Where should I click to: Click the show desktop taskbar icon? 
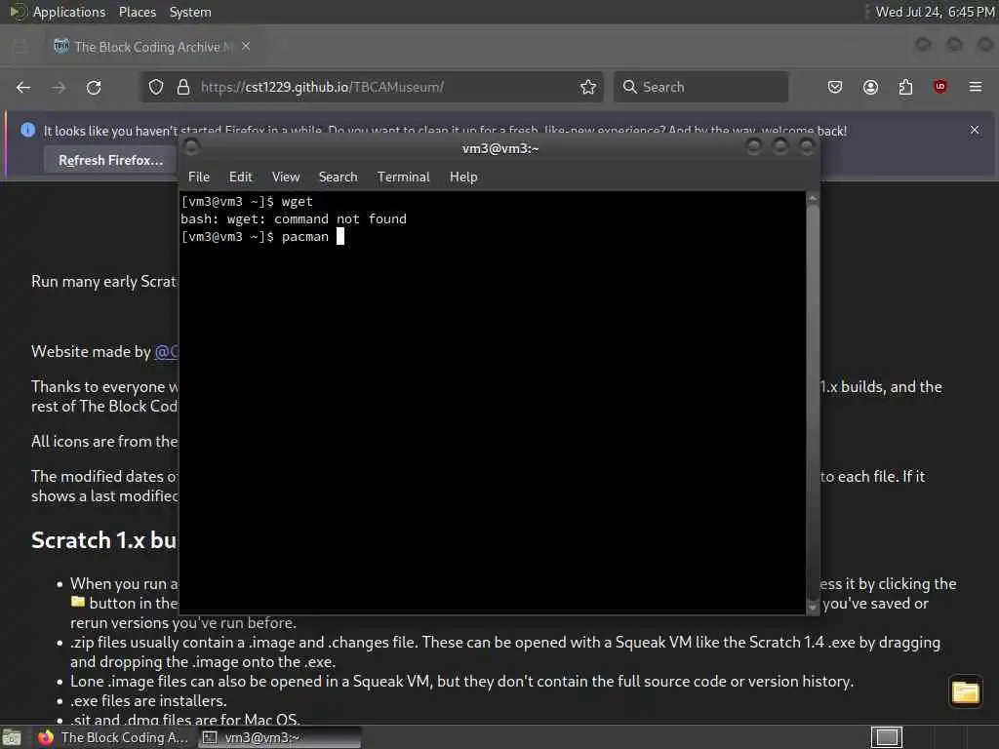point(12,737)
